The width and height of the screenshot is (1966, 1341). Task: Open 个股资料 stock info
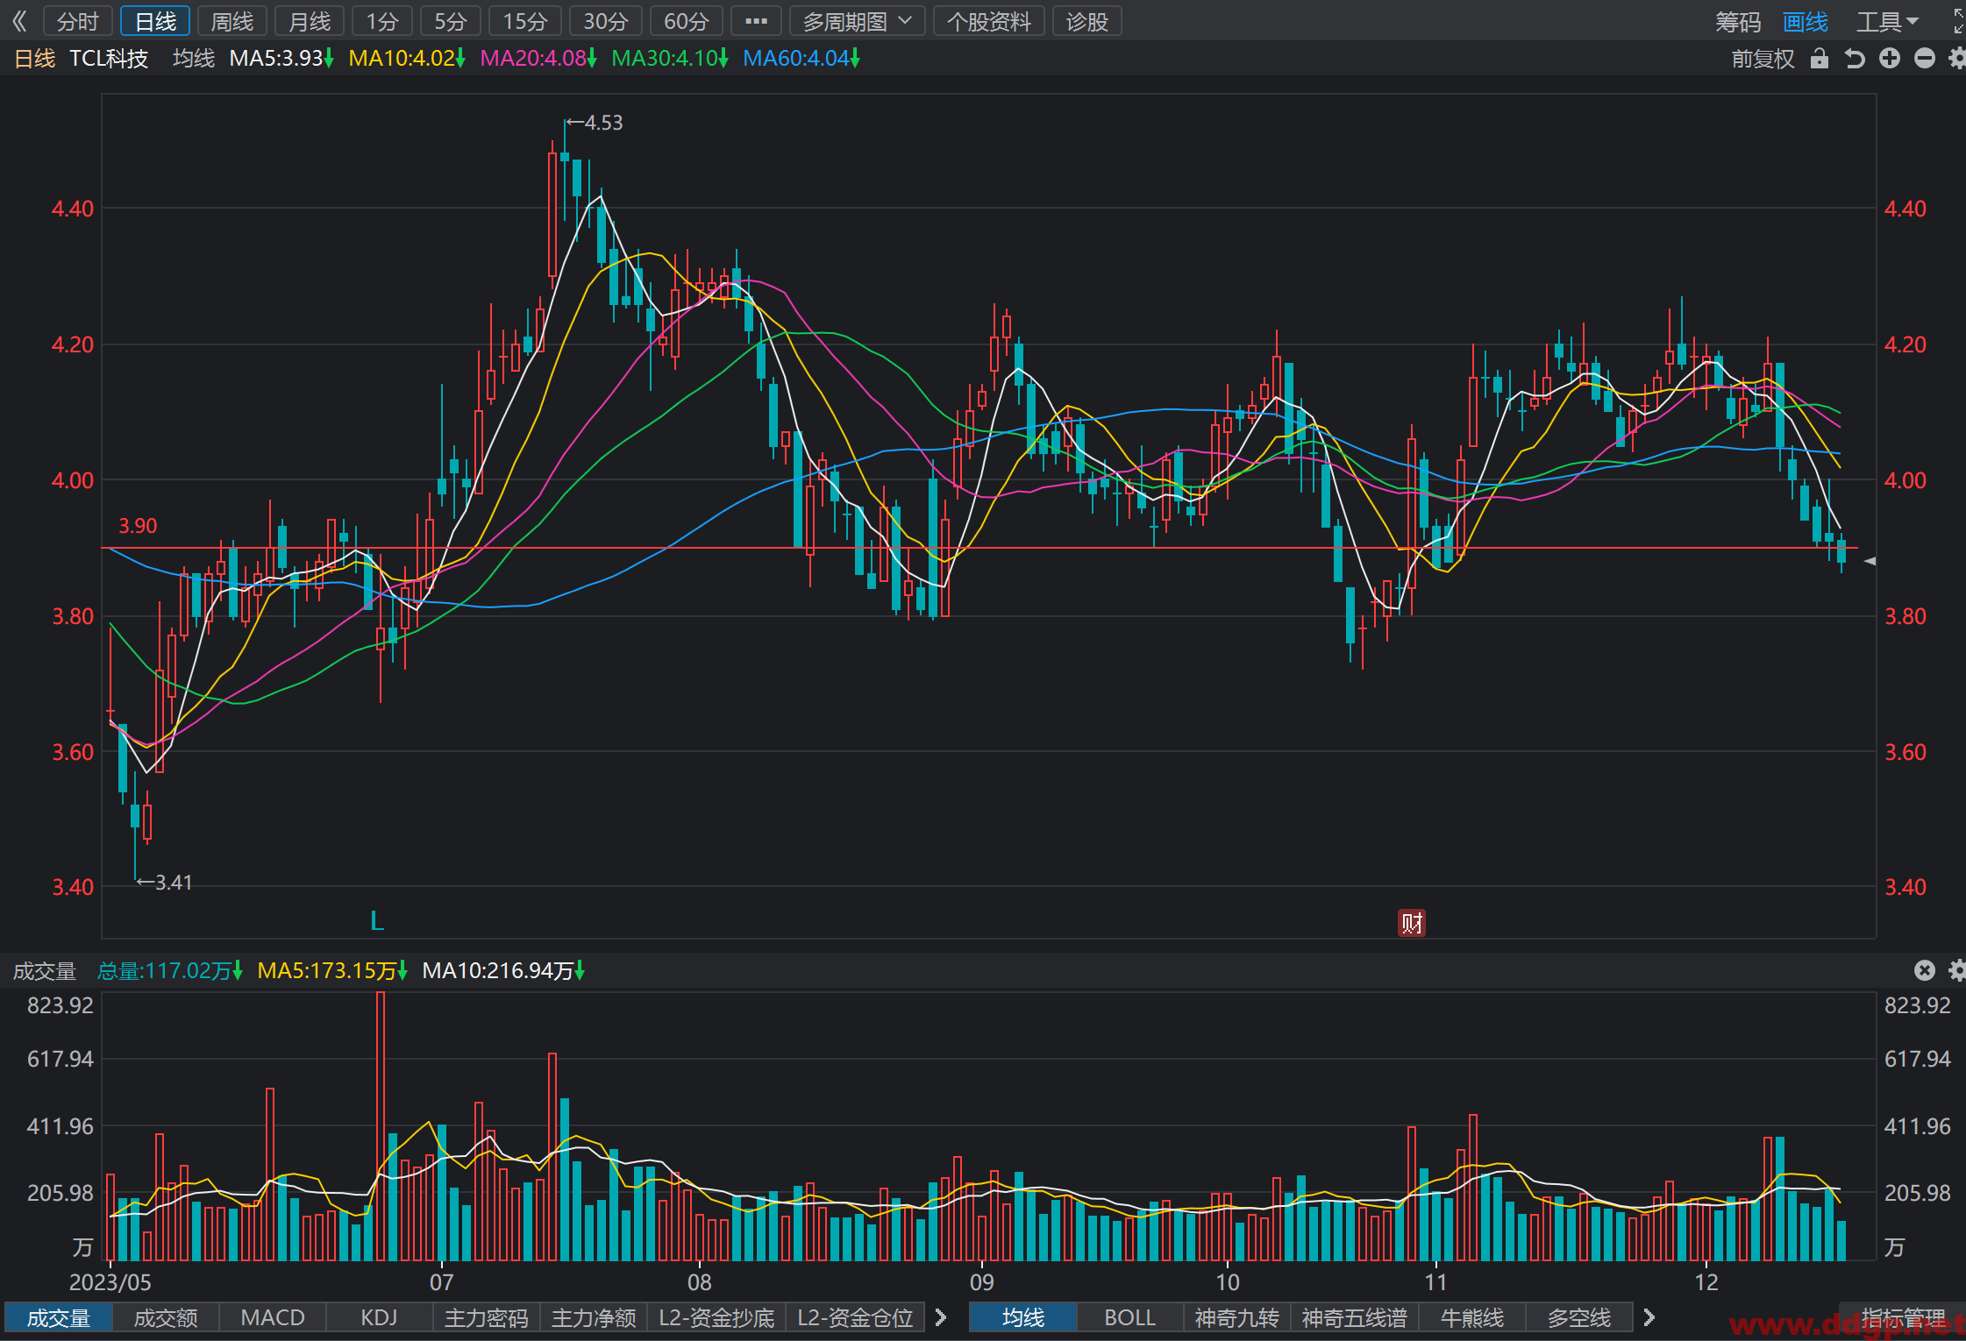pyautogui.click(x=989, y=21)
